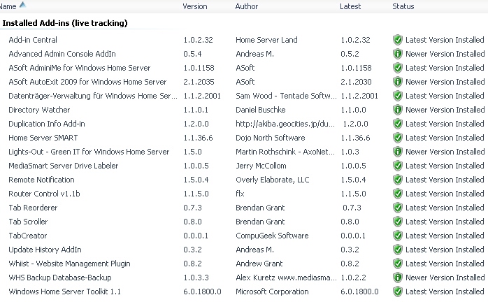Screen dimensions: 488x302
Task: Sort the list by the Version column header
Action: click(x=195, y=6)
